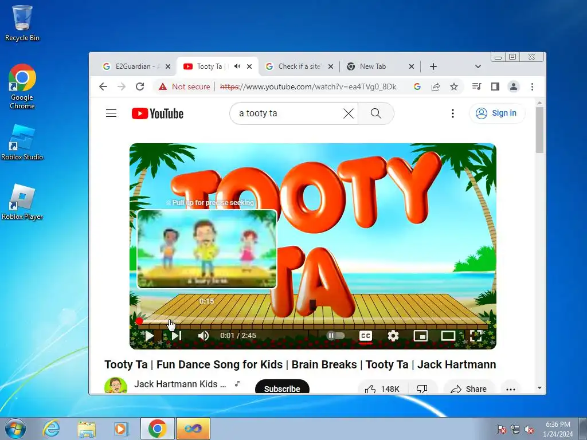Play the Tooty Ta video
The width and height of the screenshot is (587, 440).
(150, 336)
